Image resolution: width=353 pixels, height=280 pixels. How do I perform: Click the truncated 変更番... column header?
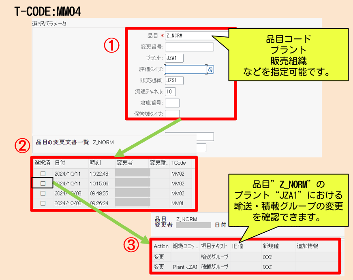point(159,163)
